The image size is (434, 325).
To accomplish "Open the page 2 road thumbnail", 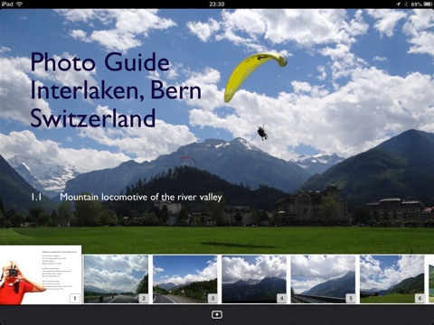I will click(116, 279).
